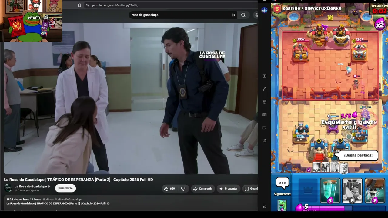Toggle emulator fullscreen with the diagonal arrows
Screen dimensions: 388x218
pos(264,89)
